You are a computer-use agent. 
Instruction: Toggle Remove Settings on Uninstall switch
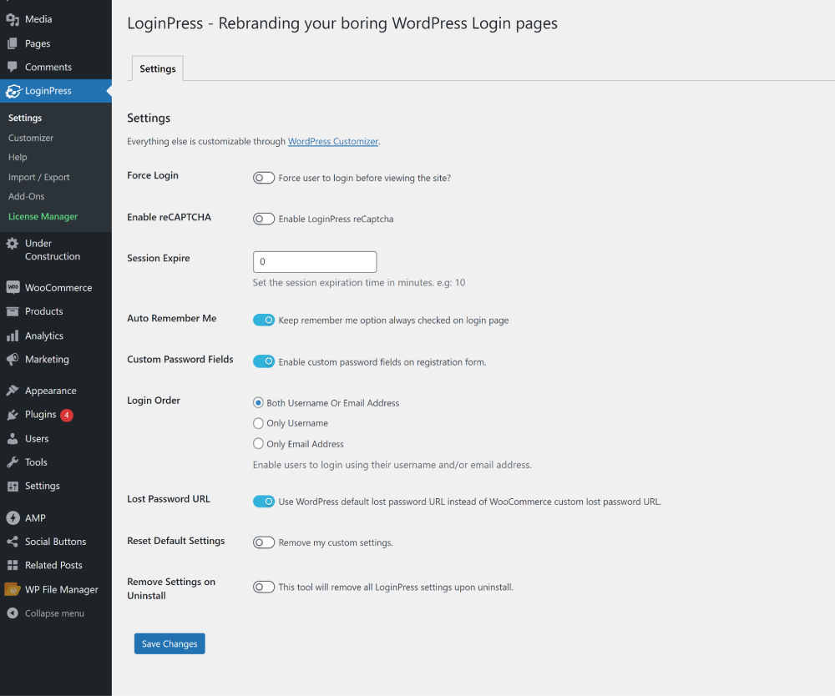point(264,587)
